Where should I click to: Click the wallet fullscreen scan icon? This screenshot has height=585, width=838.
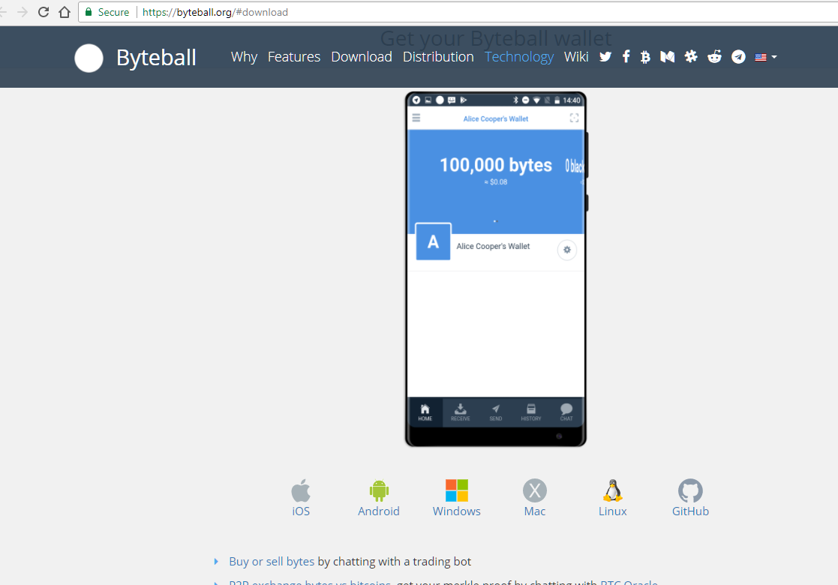(574, 118)
